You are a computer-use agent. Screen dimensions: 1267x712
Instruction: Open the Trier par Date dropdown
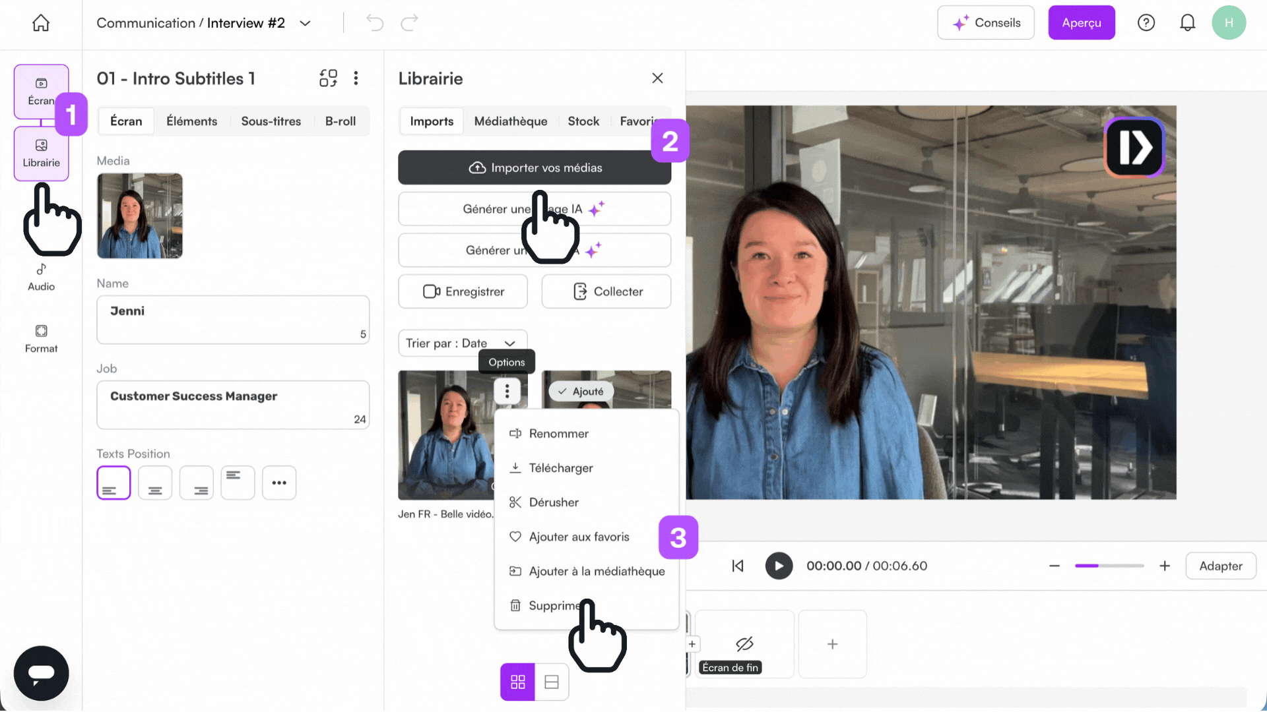462,343
